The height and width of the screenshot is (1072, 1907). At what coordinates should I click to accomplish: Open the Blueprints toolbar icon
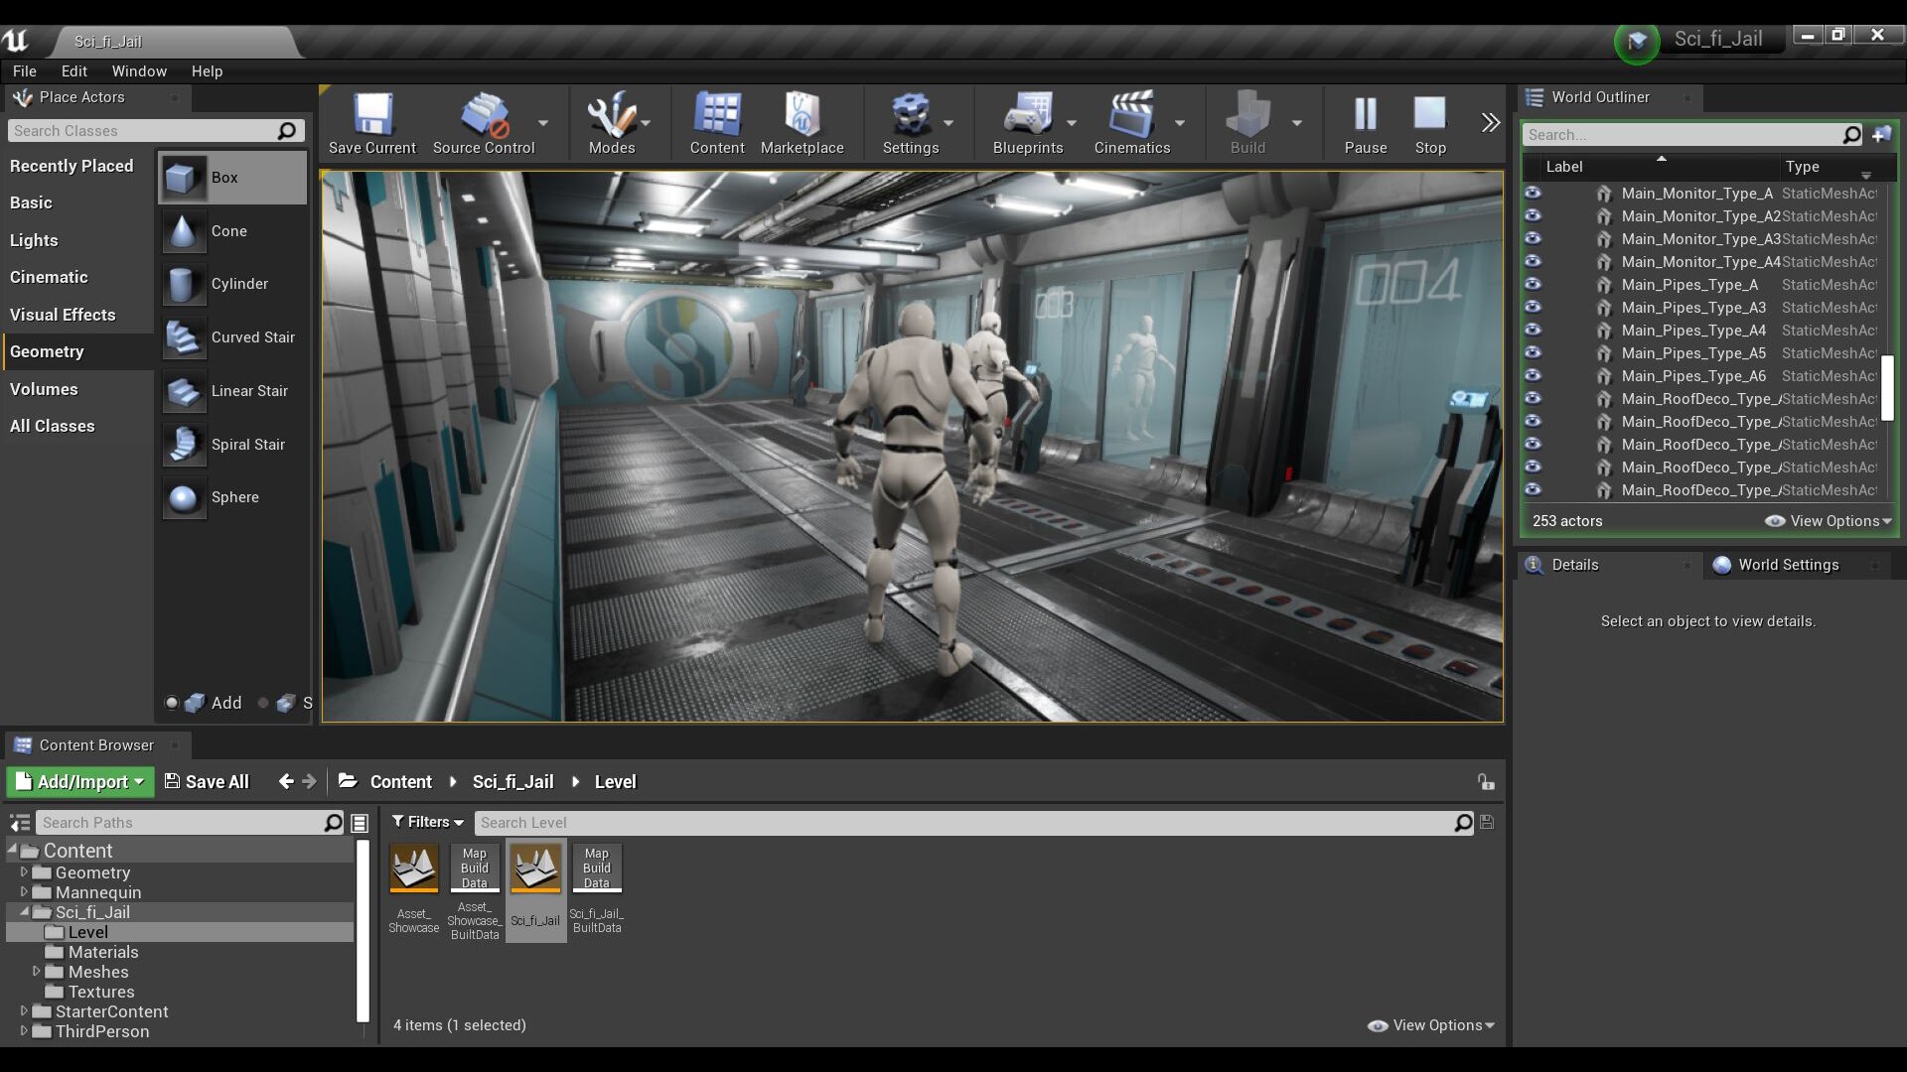pos(1028,114)
